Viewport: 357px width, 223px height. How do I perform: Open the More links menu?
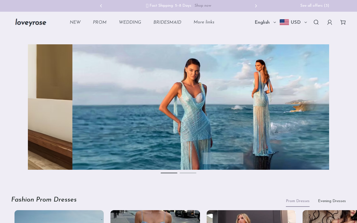point(204,22)
